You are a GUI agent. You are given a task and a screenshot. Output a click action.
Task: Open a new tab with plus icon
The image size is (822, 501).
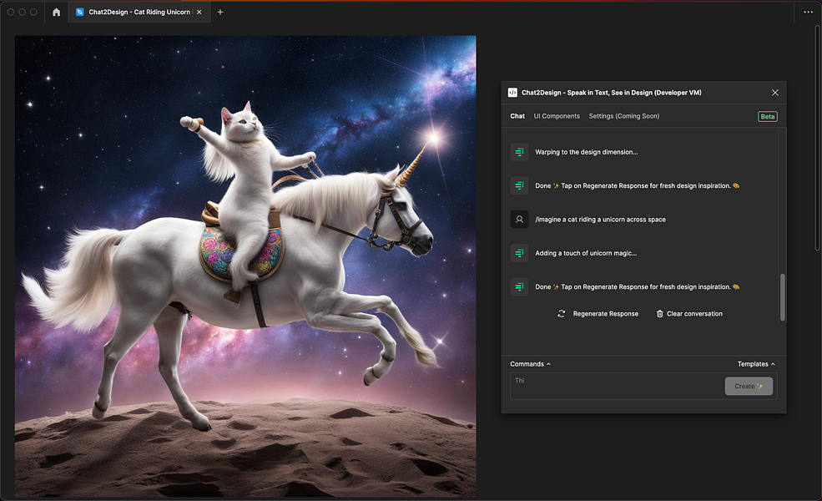[220, 12]
